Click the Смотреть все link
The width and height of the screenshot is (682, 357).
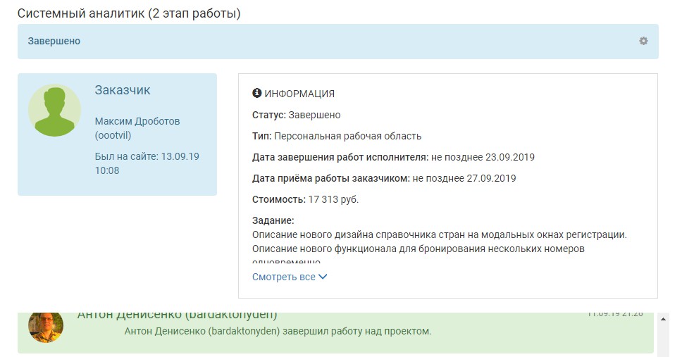284,277
